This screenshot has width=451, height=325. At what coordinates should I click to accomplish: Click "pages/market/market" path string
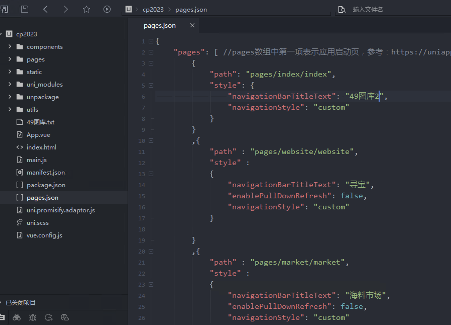[298, 262]
